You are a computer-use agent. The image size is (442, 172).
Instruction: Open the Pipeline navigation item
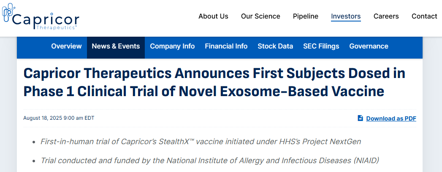(306, 16)
